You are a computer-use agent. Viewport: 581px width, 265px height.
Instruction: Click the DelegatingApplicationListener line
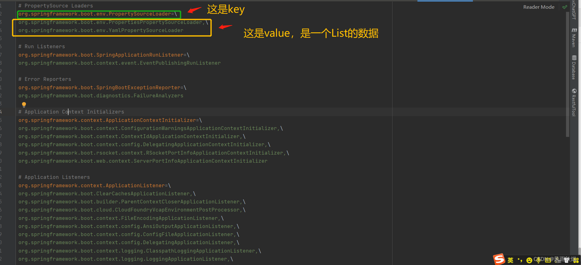[129, 243]
